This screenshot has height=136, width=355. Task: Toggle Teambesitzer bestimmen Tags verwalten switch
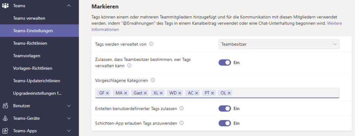pos(225,63)
